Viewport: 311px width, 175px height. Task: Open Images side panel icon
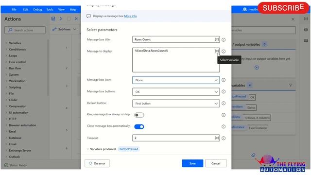point(306,41)
